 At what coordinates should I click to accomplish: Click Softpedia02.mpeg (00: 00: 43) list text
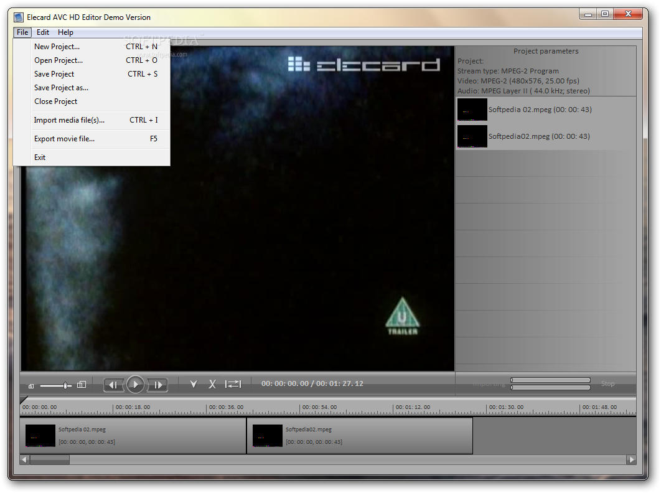[539, 136]
